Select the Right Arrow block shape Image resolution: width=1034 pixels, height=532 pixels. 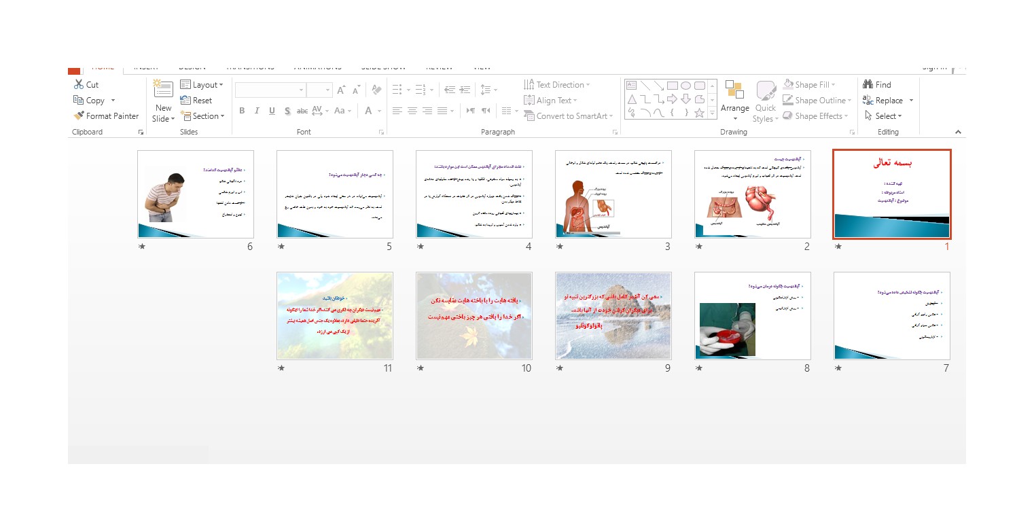[673, 99]
